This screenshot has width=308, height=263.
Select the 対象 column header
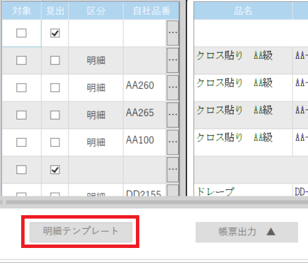[x=22, y=11]
